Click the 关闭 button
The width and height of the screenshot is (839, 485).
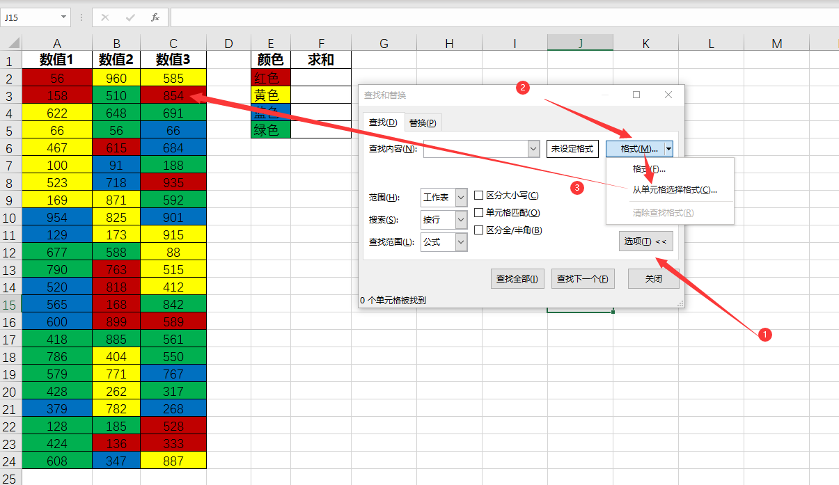653,279
